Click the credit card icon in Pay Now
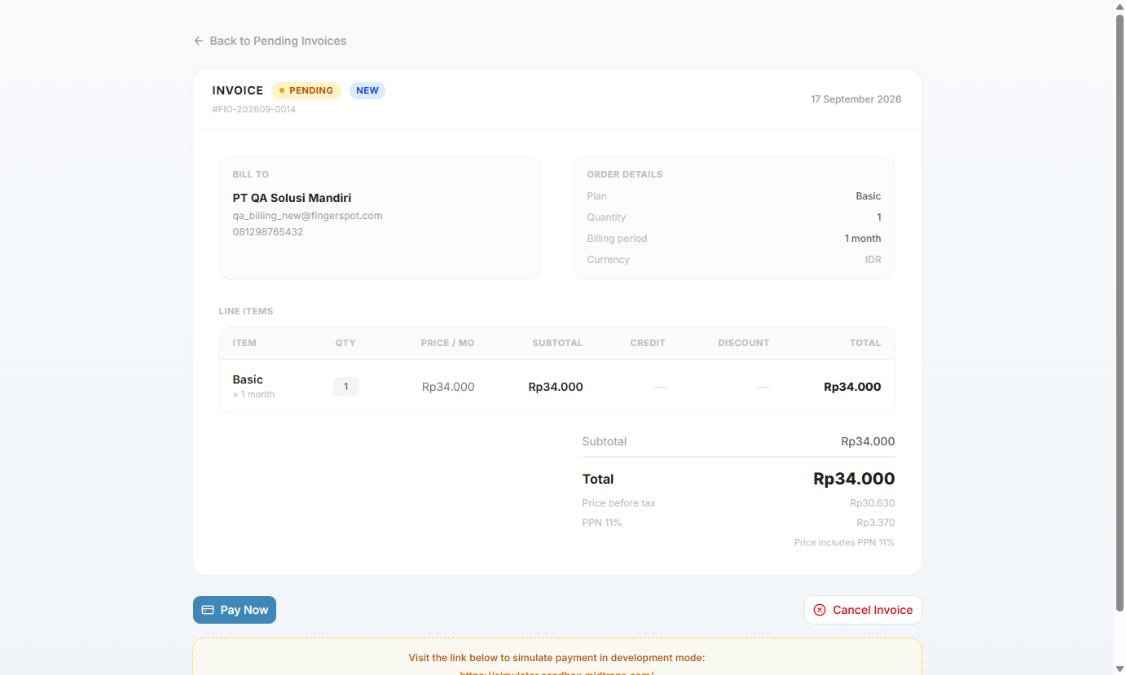This screenshot has width=1126, height=675. 208,610
